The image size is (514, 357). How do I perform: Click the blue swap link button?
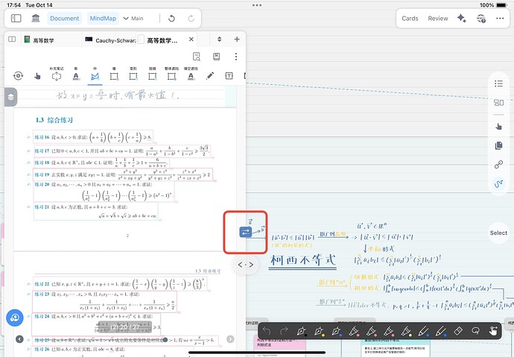(246, 232)
